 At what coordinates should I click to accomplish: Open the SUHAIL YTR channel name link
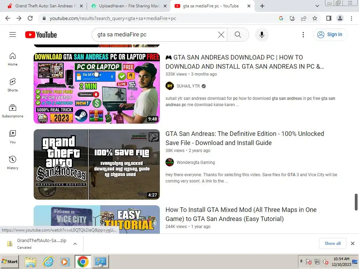click(x=188, y=86)
